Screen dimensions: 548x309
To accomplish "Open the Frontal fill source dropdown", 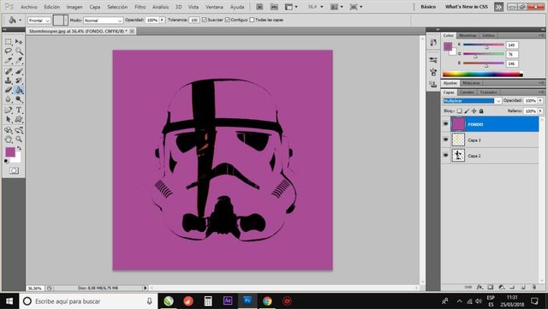I will [39, 21].
